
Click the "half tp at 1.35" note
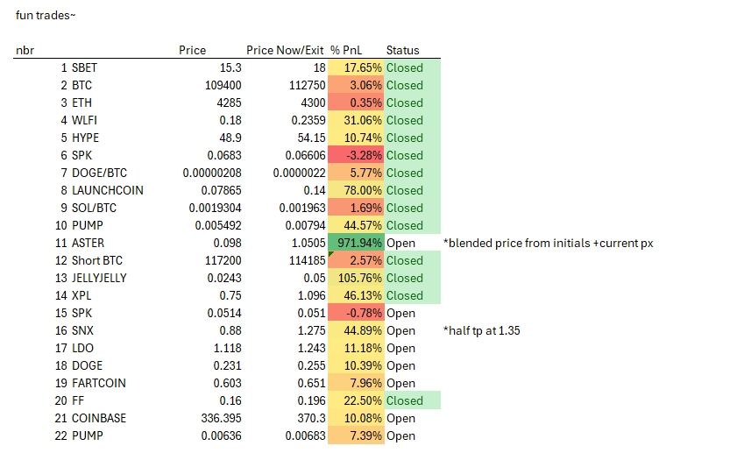(485, 330)
